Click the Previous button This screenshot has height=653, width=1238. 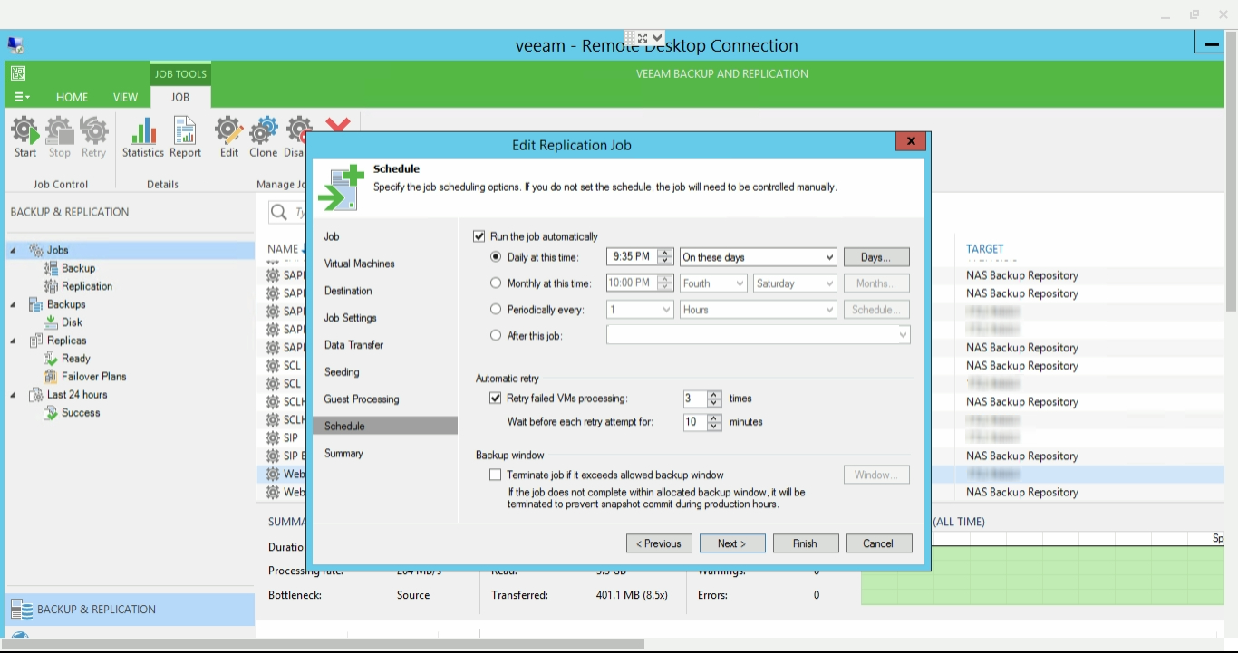(659, 543)
